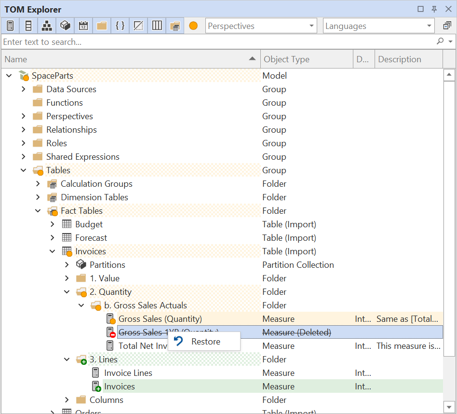The height and width of the screenshot is (414, 457).
Task: Expand the Dimension Tables folder
Action: 38,197
